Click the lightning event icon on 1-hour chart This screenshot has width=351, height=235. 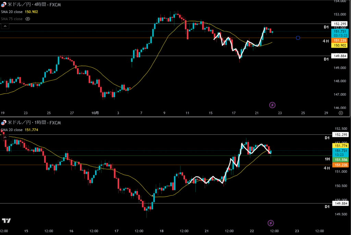270,223
